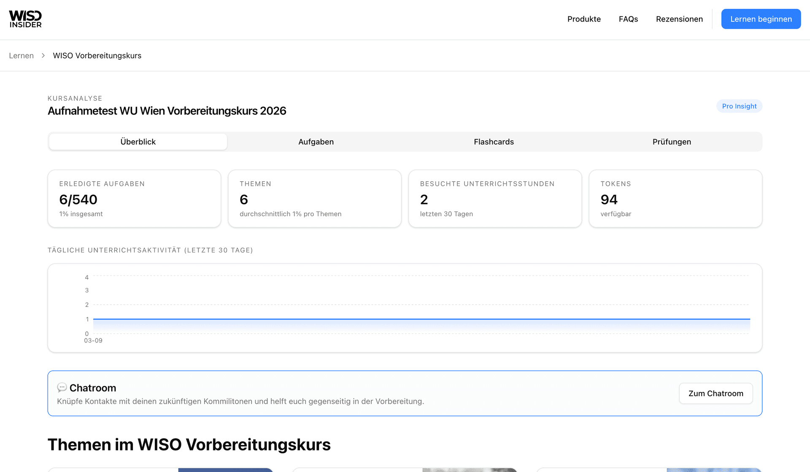810x472 pixels.
Task: Select the y-axis value 4 on chart
Action: [87, 277]
